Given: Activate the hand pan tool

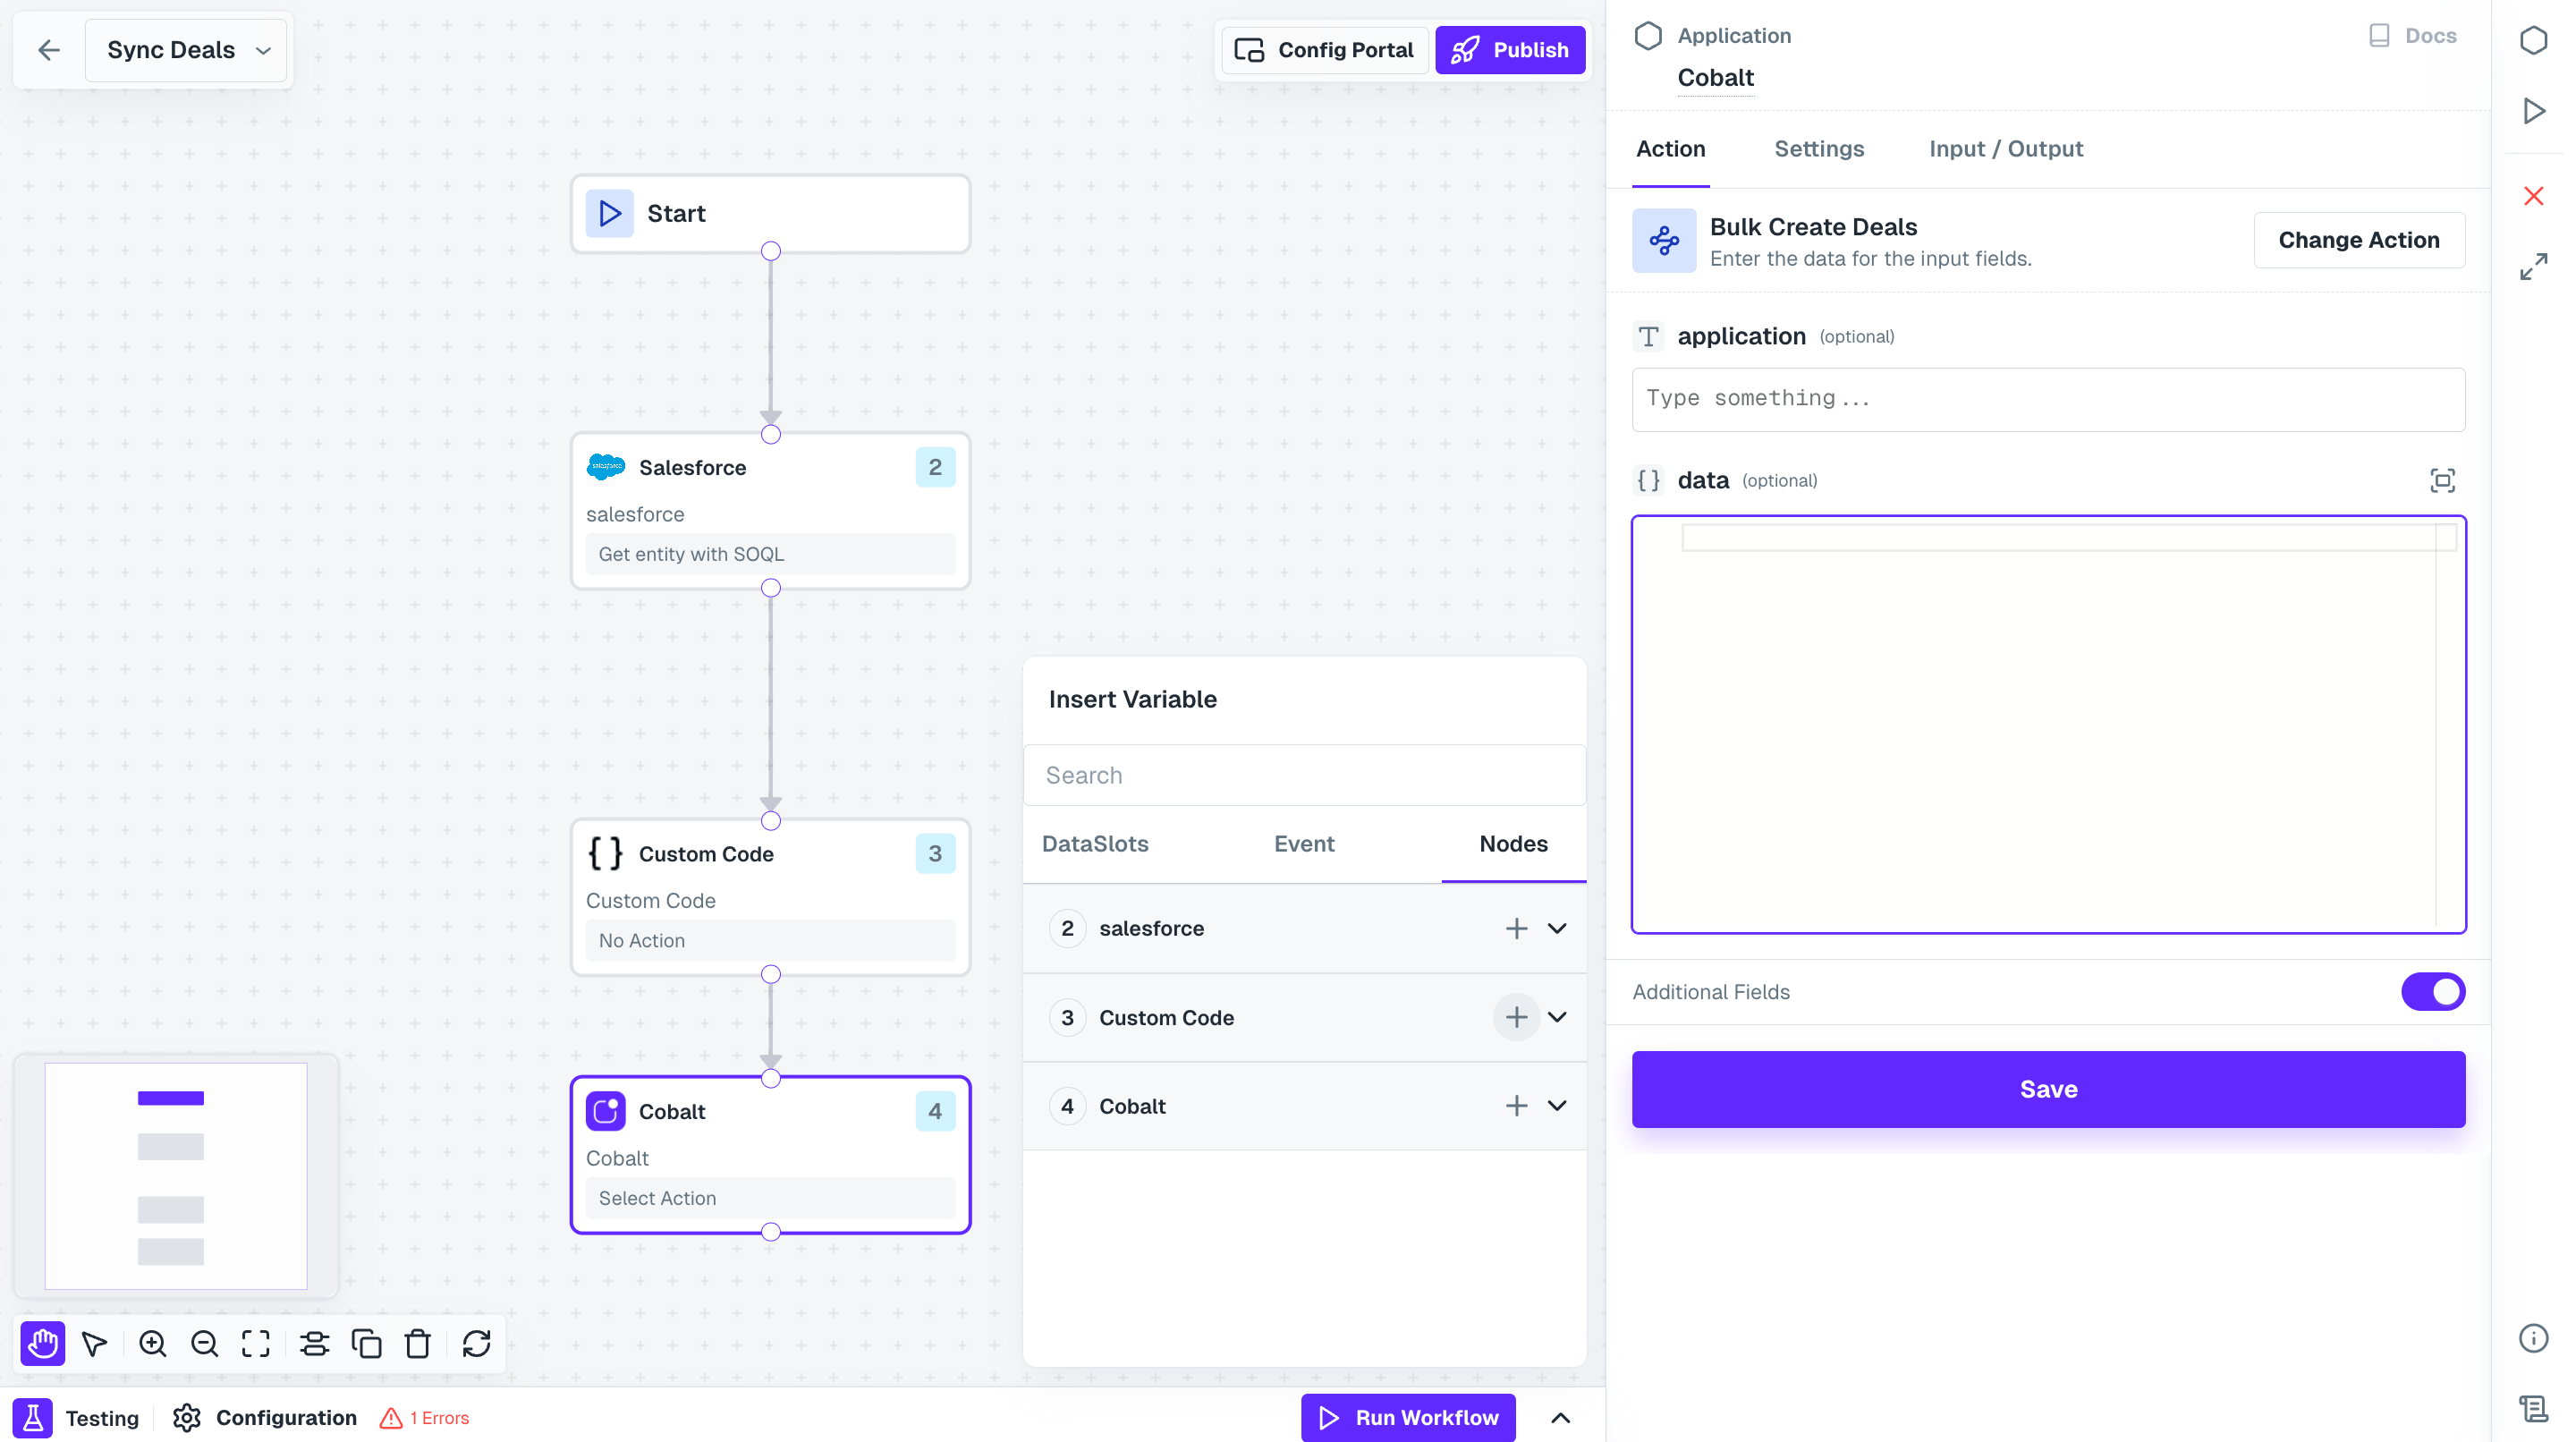Looking at the screenshot, I should [43, 1343].
